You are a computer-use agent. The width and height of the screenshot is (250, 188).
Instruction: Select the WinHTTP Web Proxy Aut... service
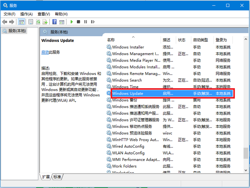click(170, 139)
